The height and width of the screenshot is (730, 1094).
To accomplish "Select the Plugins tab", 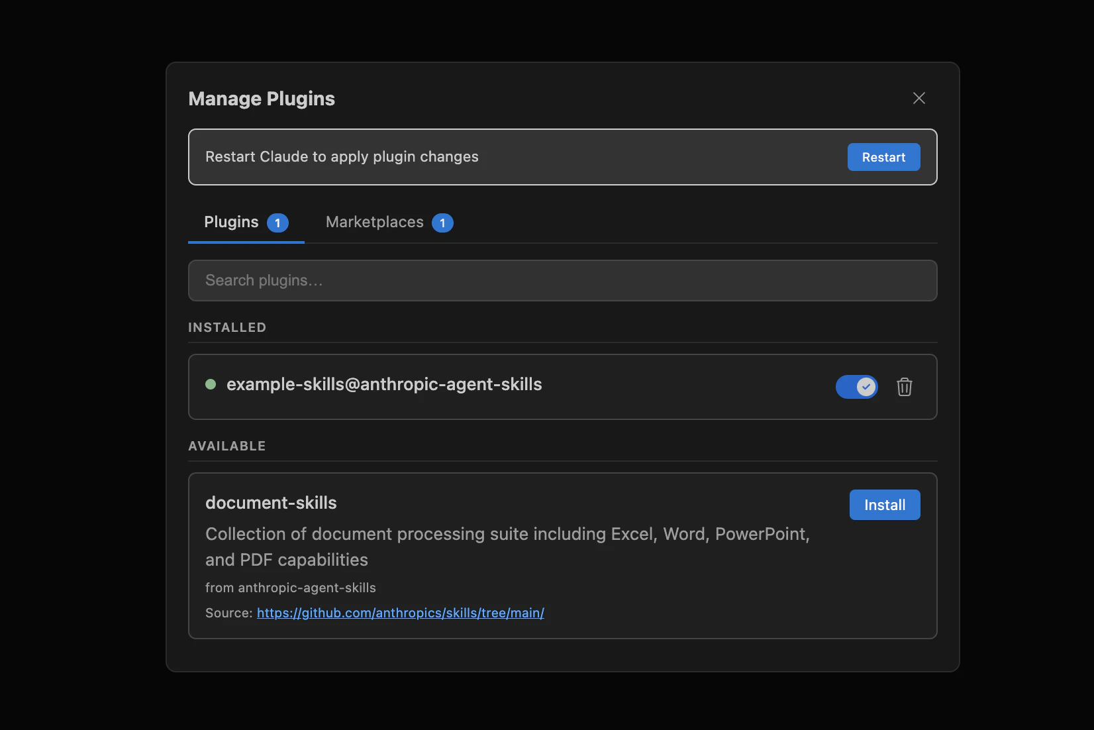I will coord(246,223).
